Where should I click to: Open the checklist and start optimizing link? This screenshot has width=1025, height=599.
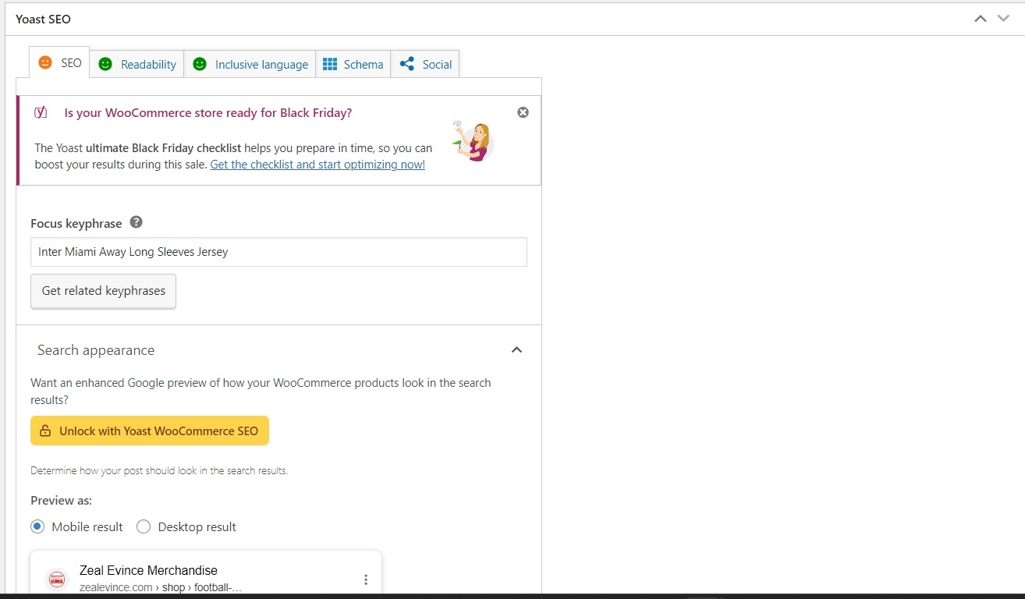point(317,165)
